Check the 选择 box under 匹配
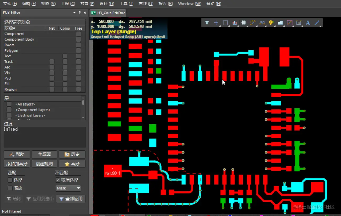Screen dimensions: 341x216 point(10,180)
